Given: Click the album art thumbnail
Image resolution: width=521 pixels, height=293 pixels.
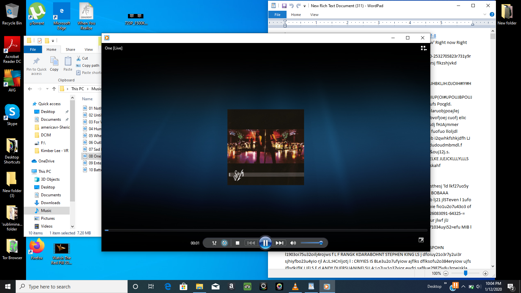Looking at the screenshot, I should (266, 147).
